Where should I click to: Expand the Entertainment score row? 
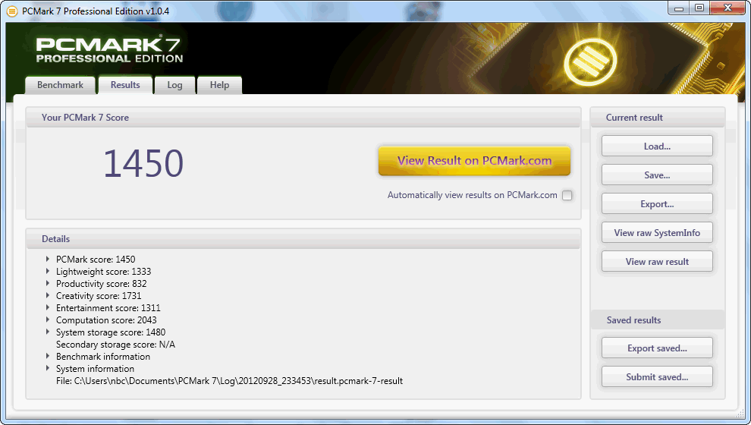pos(48,307)
